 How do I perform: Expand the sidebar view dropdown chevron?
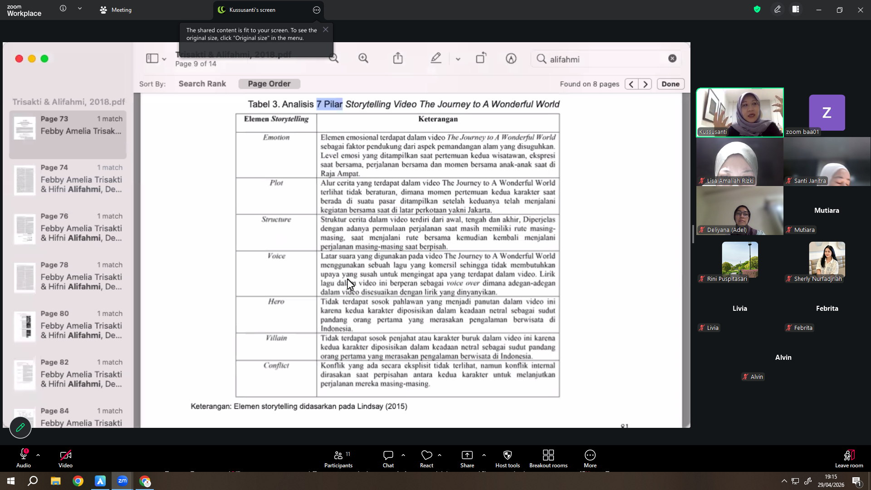164,59
